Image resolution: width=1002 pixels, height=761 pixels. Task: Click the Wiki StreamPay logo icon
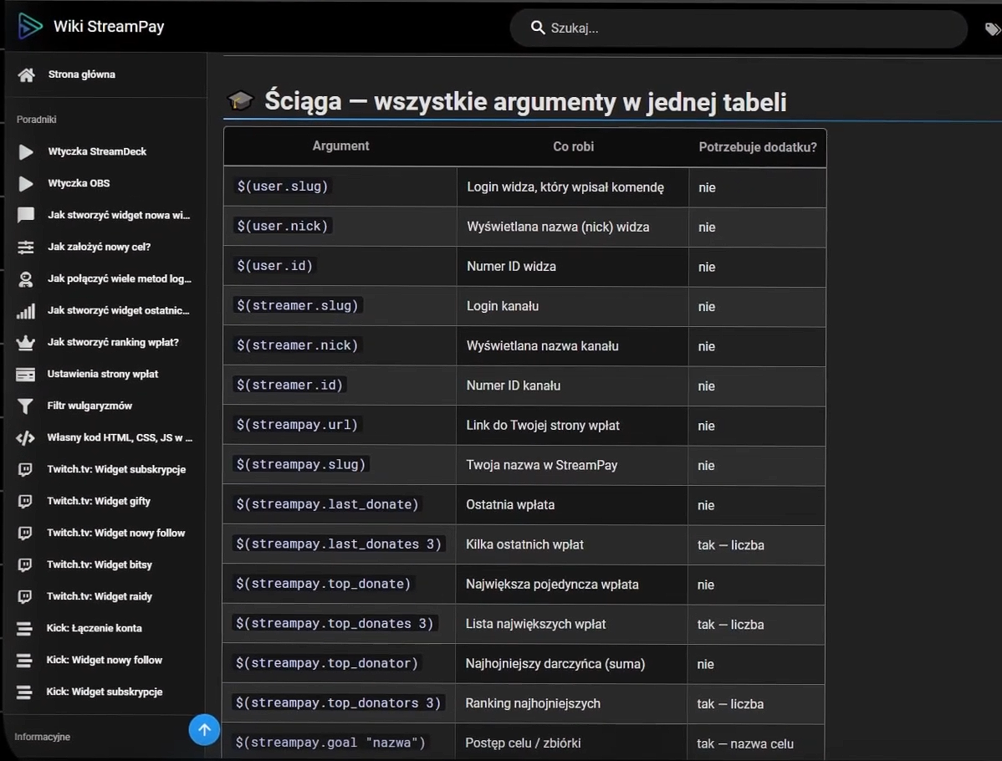(29, 26)
